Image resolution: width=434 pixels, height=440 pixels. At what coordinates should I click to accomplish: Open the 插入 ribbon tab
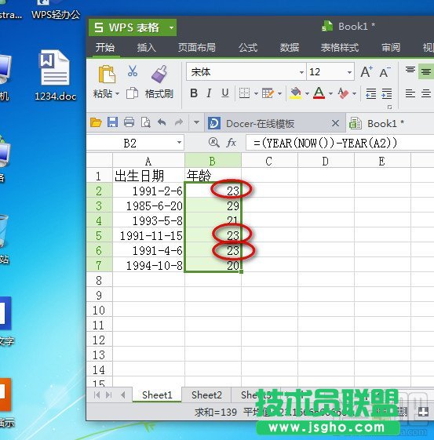pyautogui.click(x=146, y=47)
